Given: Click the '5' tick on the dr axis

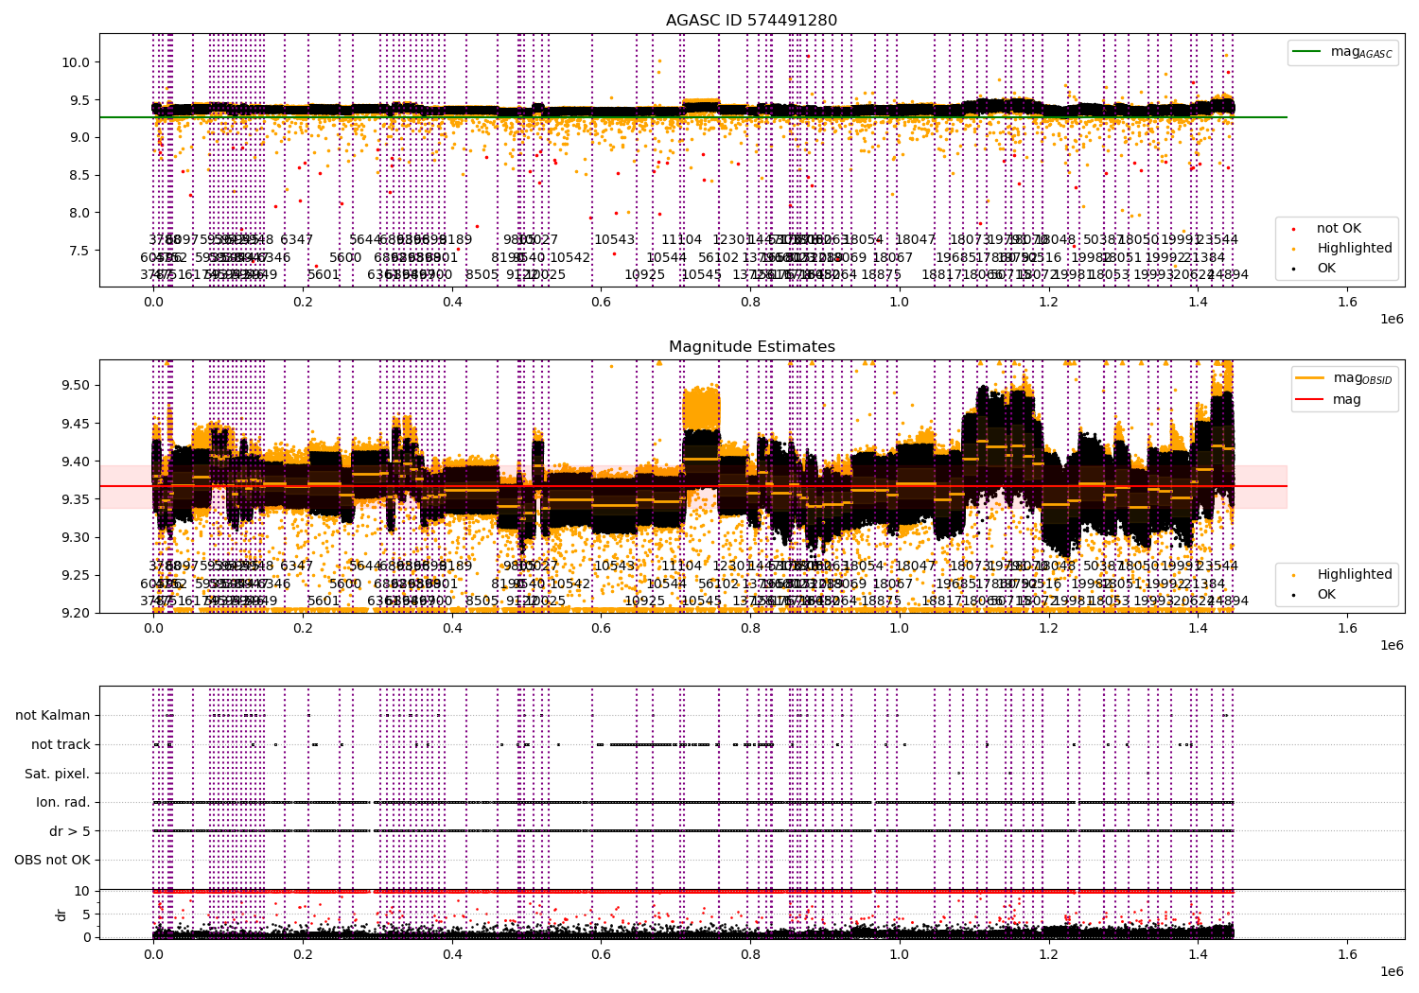Looking at the screenshot, I should tap(88, 915).
